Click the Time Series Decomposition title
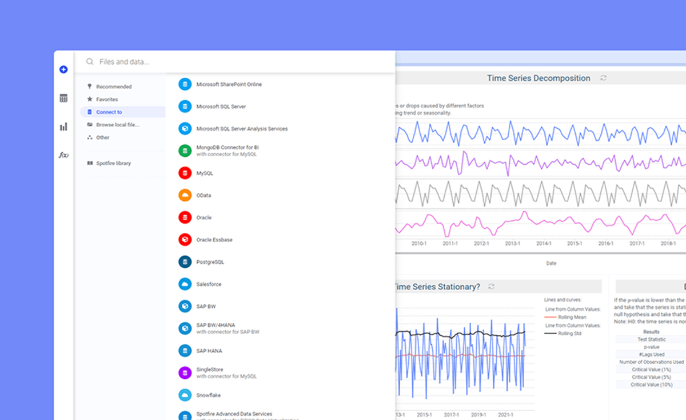This screenshot has width=686, height=420. 539,78
